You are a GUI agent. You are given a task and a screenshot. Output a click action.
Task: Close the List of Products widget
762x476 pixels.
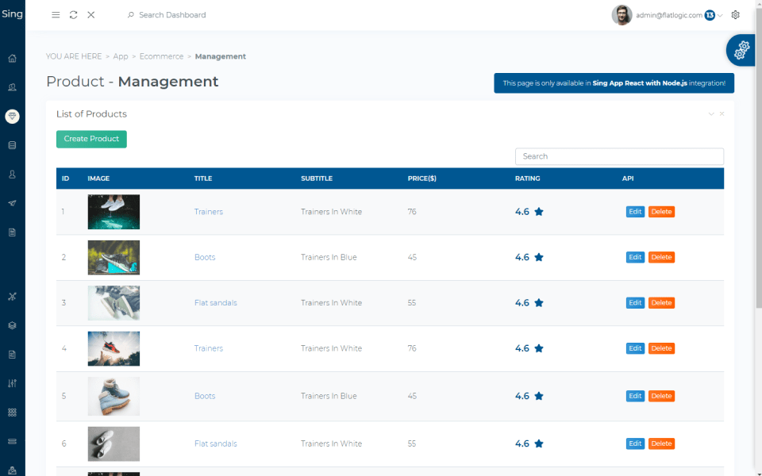[722, 114]
